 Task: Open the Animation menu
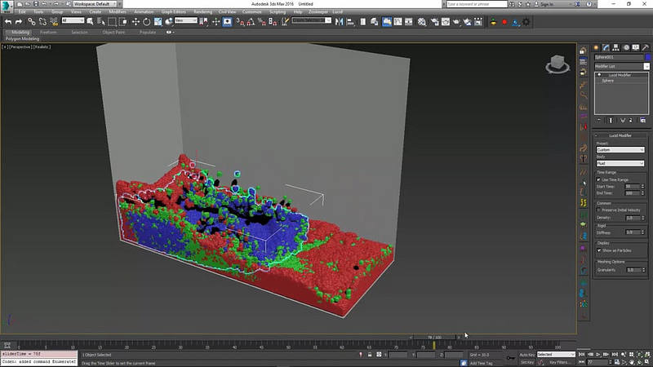144,11
